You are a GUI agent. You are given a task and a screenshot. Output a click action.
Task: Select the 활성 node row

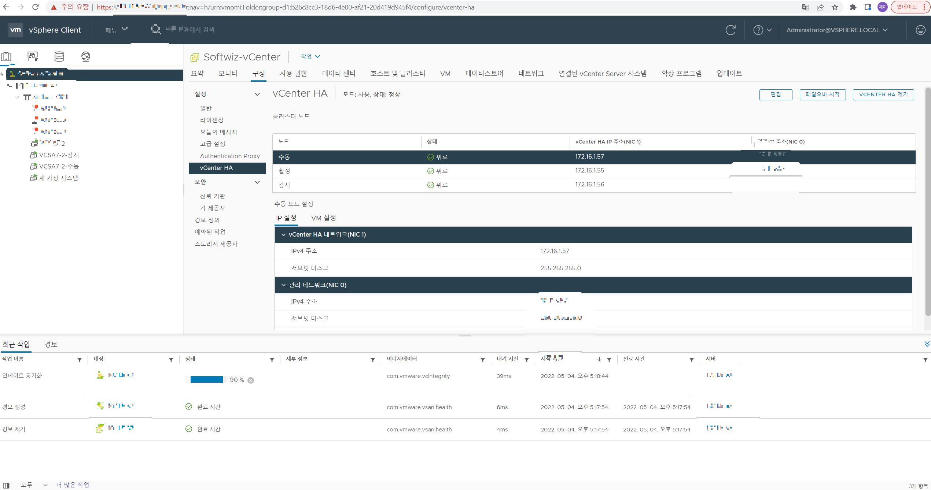[x=594, y=171]
